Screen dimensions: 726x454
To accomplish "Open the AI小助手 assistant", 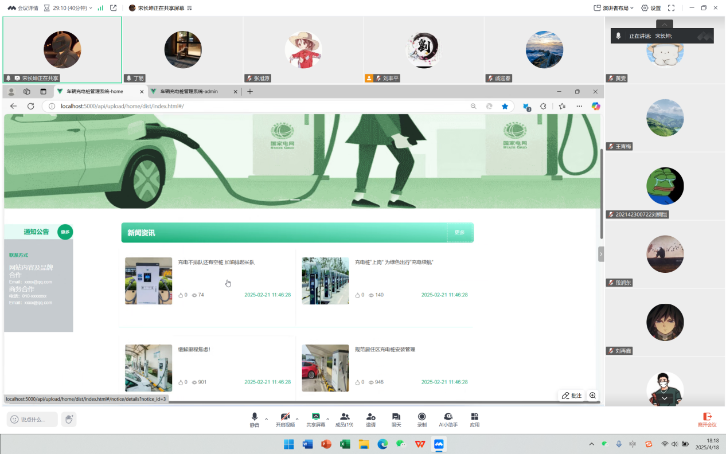I will coord(448,420).
